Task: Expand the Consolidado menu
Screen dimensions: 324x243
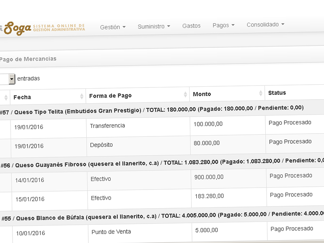Action: point(265,24)
